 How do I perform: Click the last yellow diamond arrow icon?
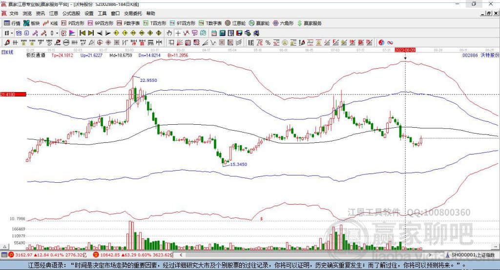pyautogui.click(x=159, y=33)
